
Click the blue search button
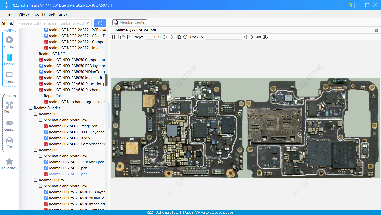coord(100,23)
